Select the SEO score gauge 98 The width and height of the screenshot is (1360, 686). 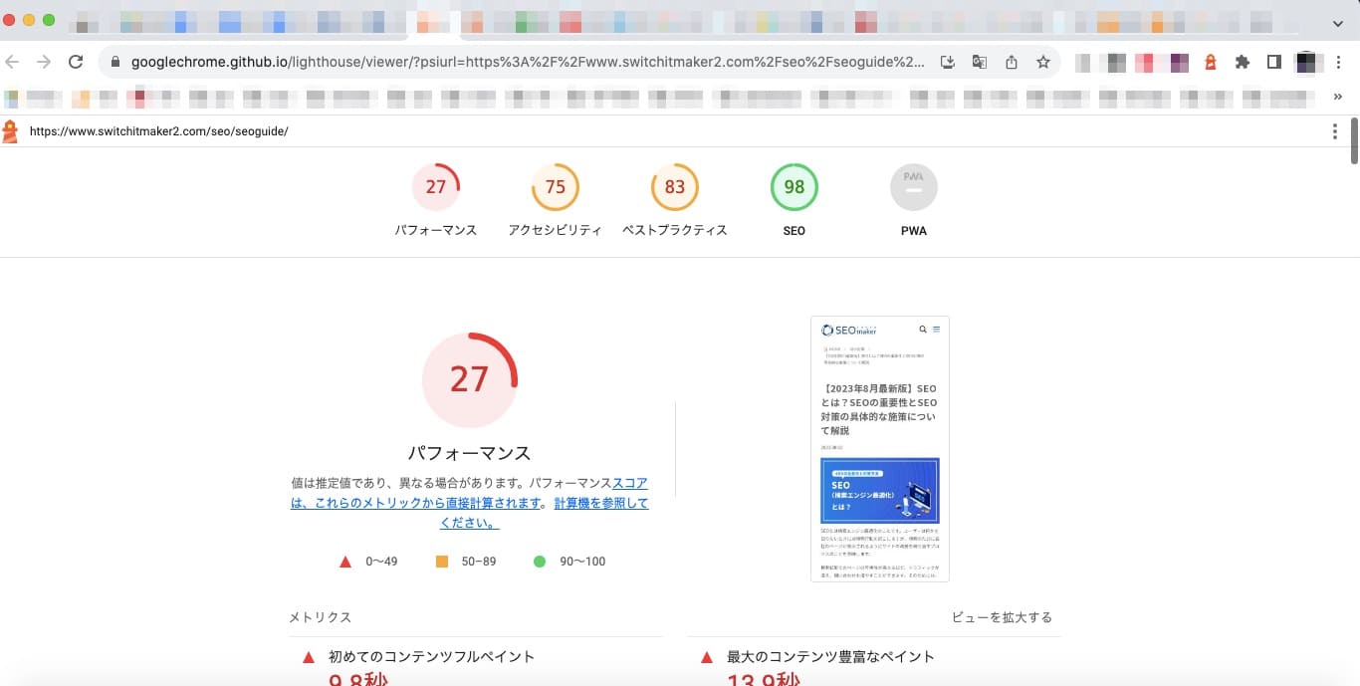[x=793, y=187]
